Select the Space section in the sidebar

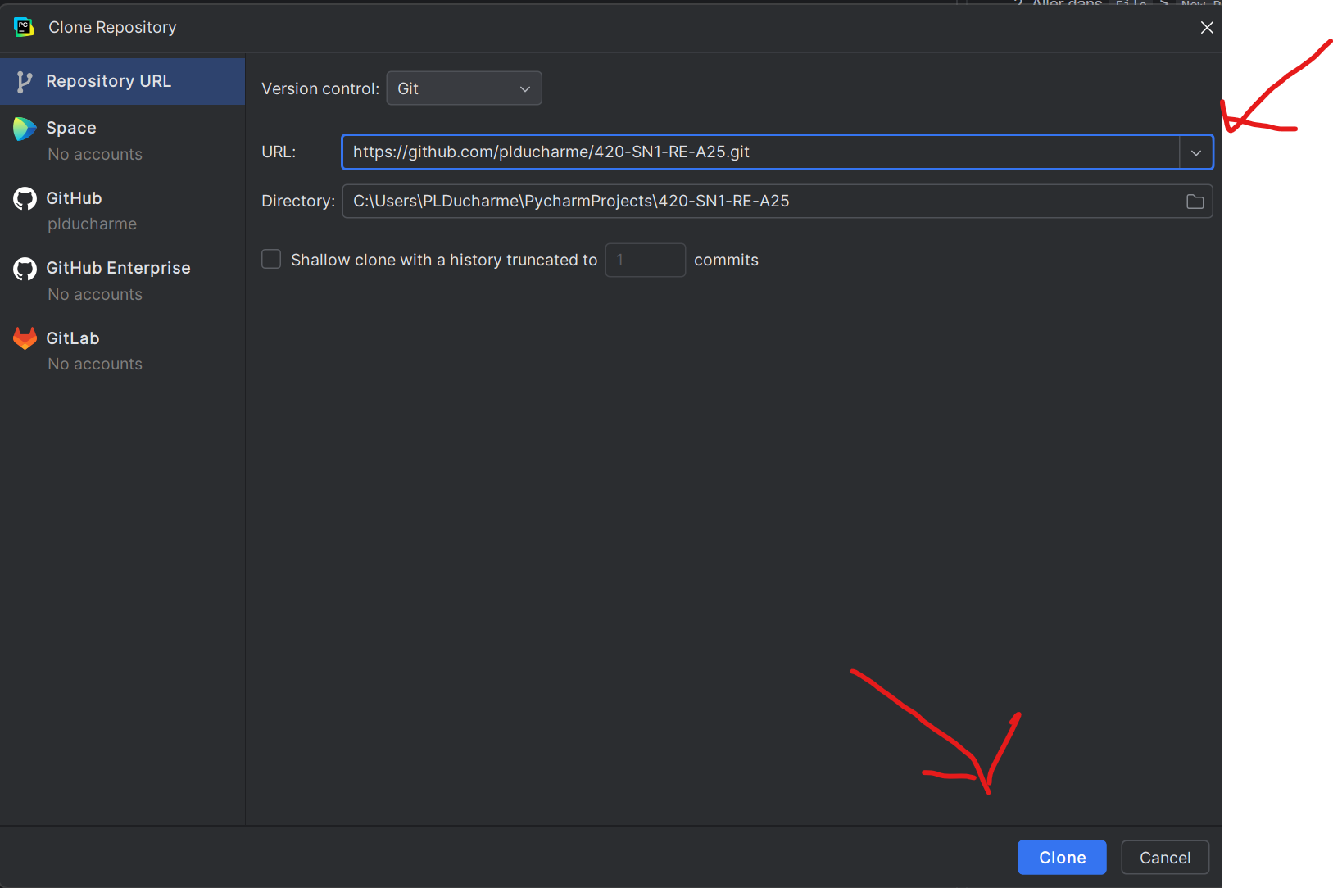click(x=123, y=140)
